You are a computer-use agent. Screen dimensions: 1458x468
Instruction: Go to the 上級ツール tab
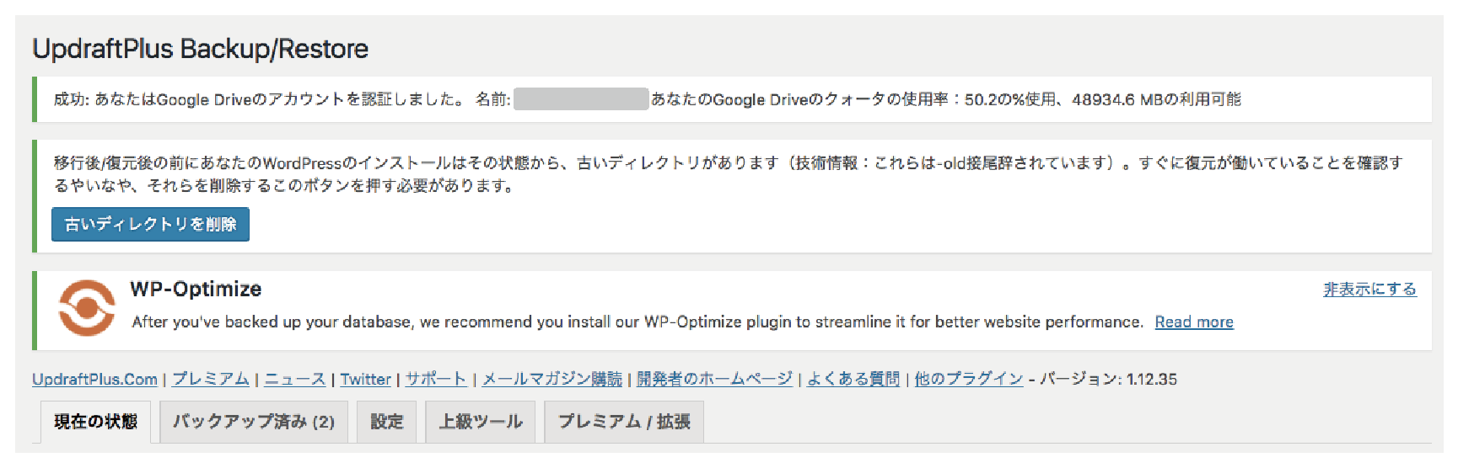coord(481,422)
